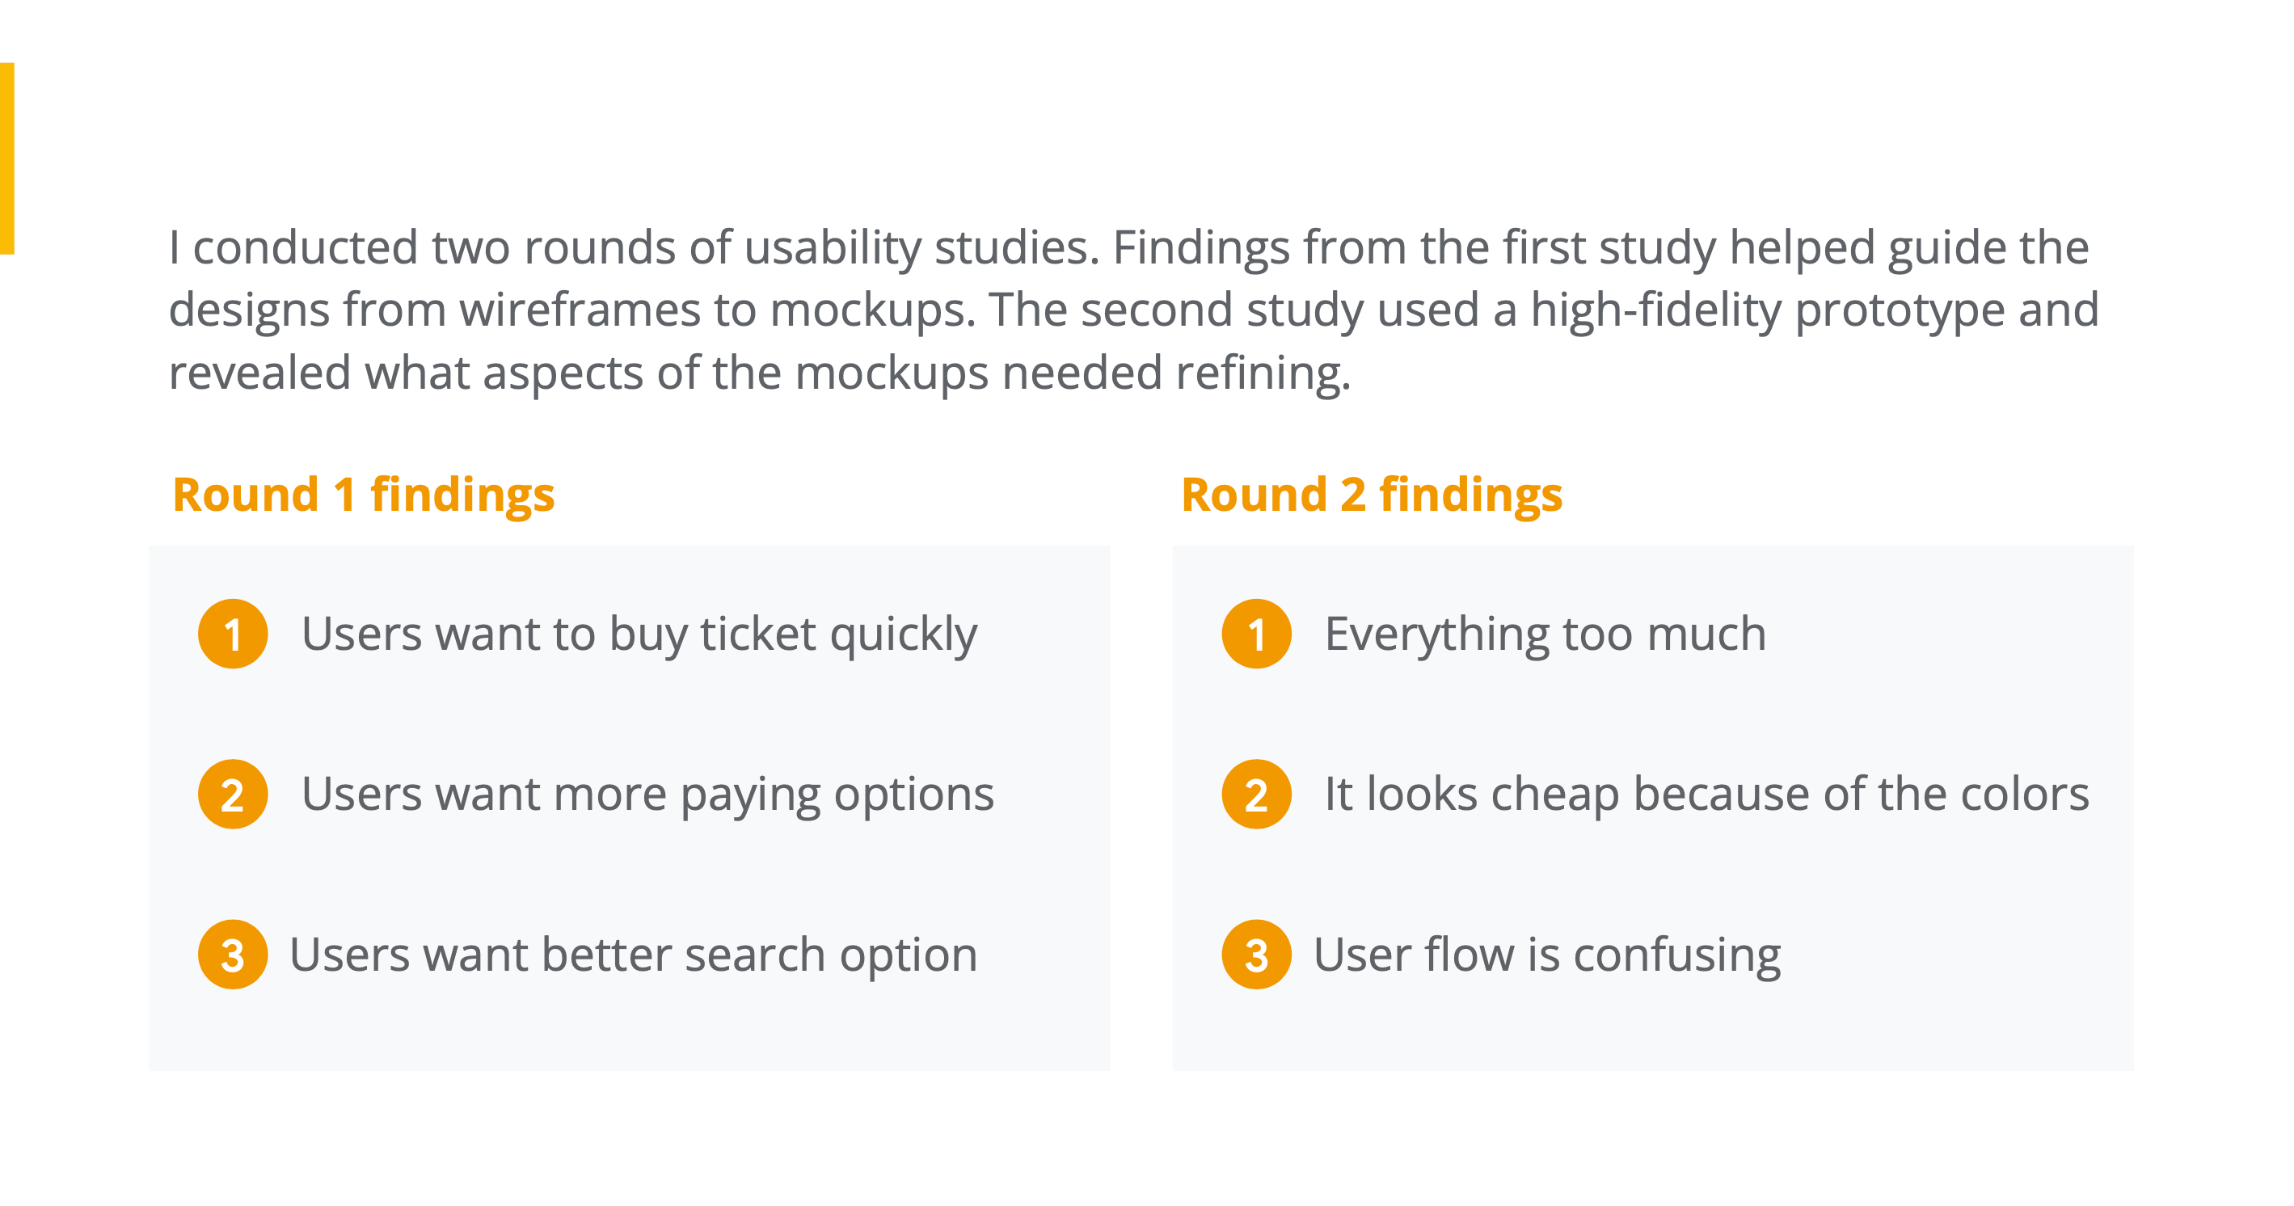Click the number 2 badge under Round 1 findings
Viewport: 2294px width, 1206px height.
pyautogui.click(x=233, y=795)
